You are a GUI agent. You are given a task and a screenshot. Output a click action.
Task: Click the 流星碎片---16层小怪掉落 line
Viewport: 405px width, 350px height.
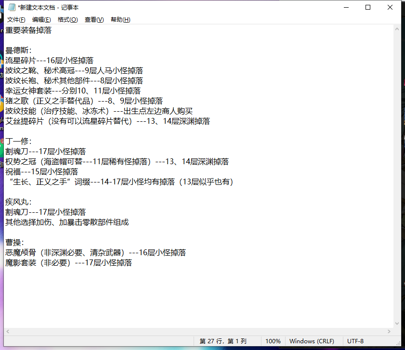click(49, 61)
